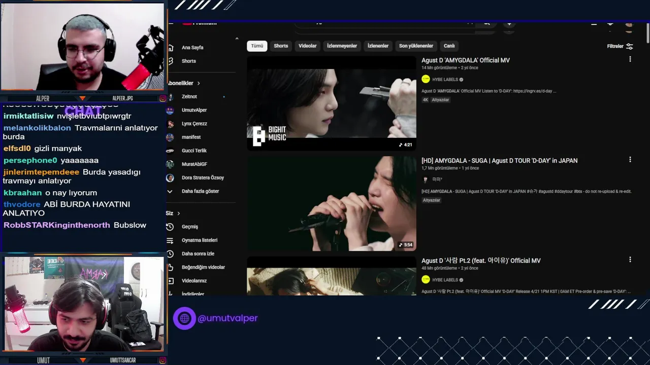
Task: Open Lynx Çerezz channel avatar
Action: point(170,124)
